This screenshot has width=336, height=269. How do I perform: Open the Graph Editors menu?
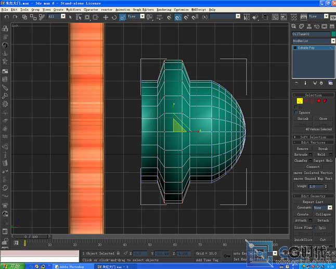(143, 10)
